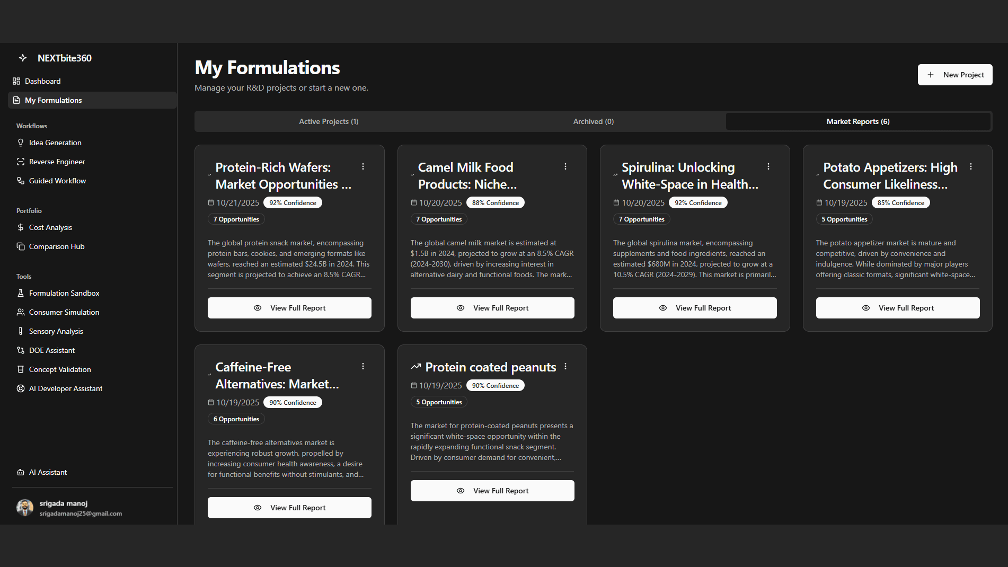Click the srigada manoj profile avatar
Screen dimensions: 1008x567
tap(25, 508)
